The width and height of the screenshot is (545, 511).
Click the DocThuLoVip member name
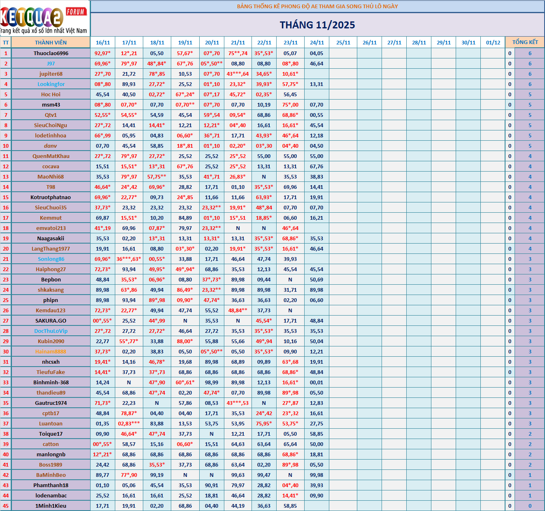click(x=51, y=331)
